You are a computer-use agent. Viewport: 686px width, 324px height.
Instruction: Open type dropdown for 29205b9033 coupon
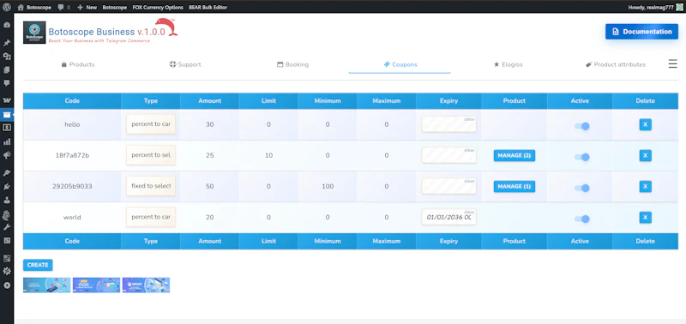click(151, 186)
